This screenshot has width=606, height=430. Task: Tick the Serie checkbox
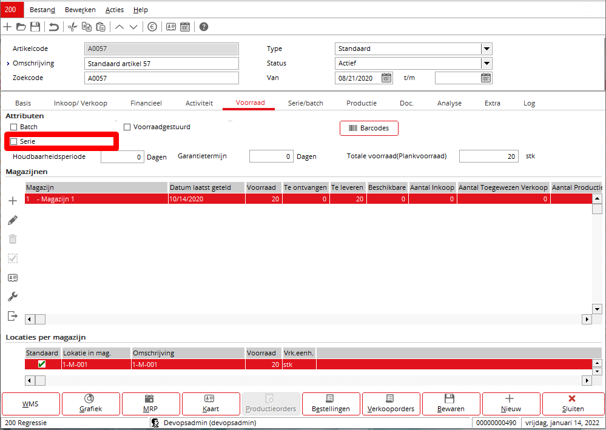point(14,141)
